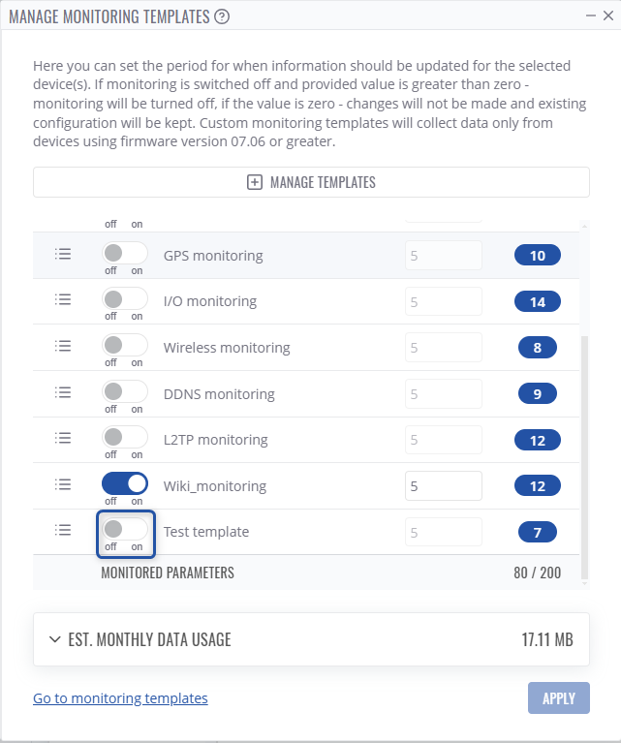The image size is (621, 743).
Task: Click the Wireless monitoring reorder handle
Action: (x=63, y=346)
